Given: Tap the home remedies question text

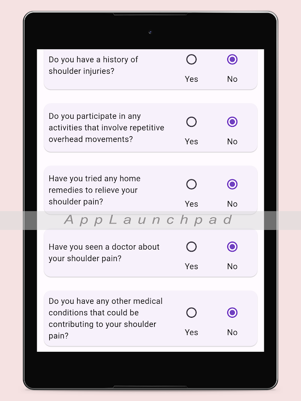Looking at the screenshot, I should [94, 190].
